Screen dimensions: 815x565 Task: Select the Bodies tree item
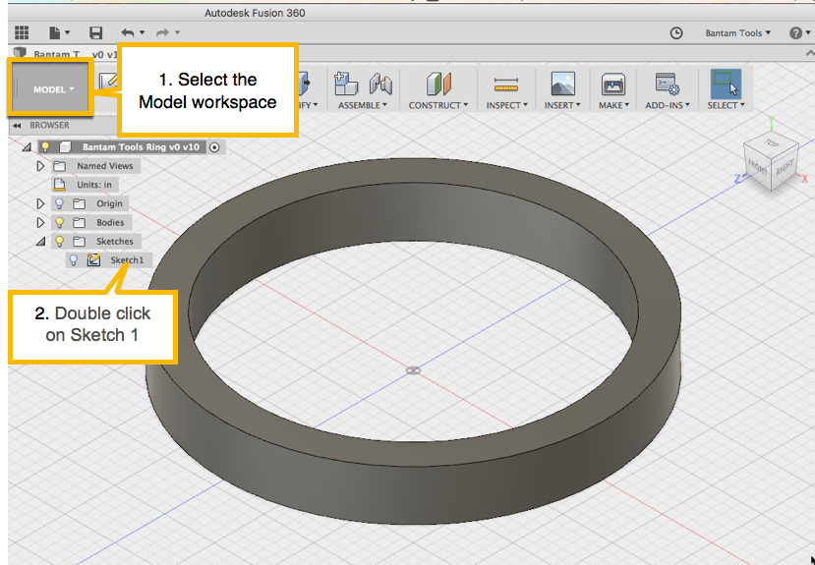coord(110,222)
